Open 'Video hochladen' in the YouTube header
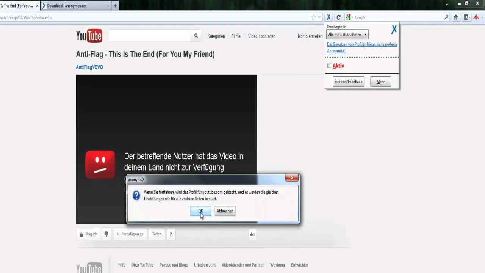Screen dimensions: 485x273 (261, 36)
